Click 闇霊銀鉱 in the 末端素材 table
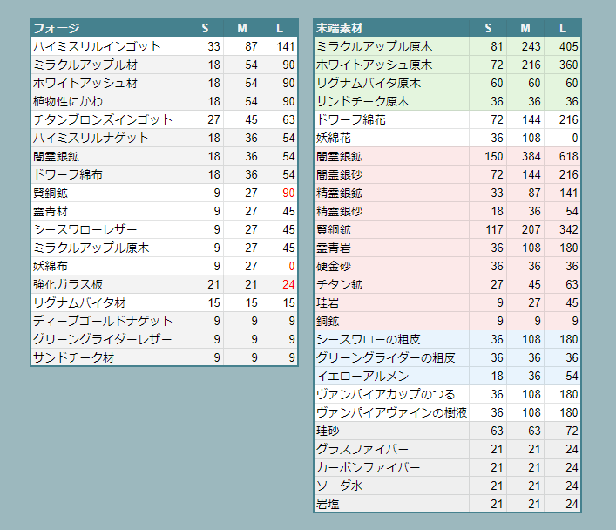616x530 pixels. (x=392, y=156)
